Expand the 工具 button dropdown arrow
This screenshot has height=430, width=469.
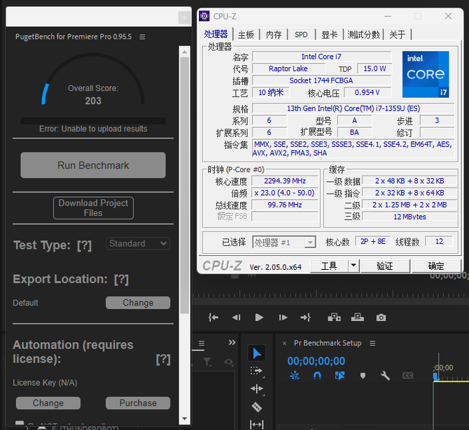pos(353,266)
